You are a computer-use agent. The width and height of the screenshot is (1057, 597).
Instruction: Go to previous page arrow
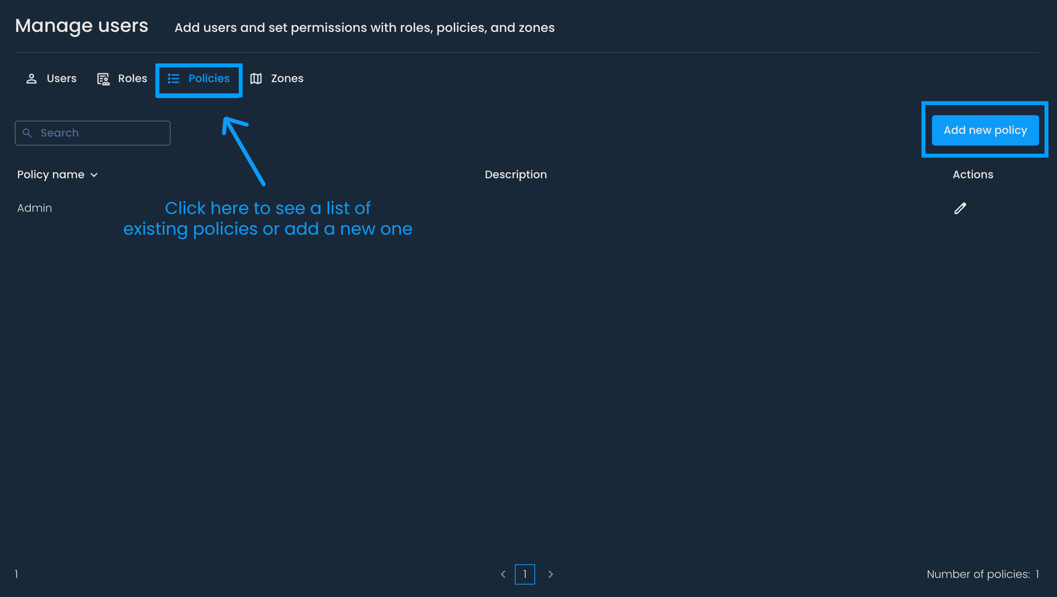coord(503,574)
